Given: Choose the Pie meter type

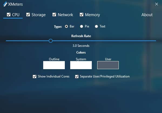Looking at the screenshot, I should [81, 26].
